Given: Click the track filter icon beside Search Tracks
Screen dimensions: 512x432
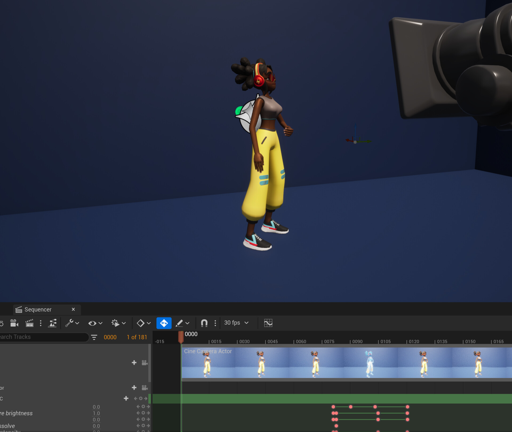Looking at the screenshot, I should (94, 337).
